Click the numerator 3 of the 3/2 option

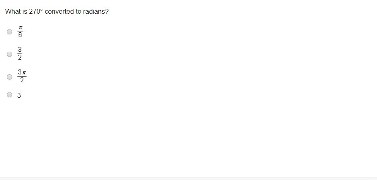coord(19,50)
